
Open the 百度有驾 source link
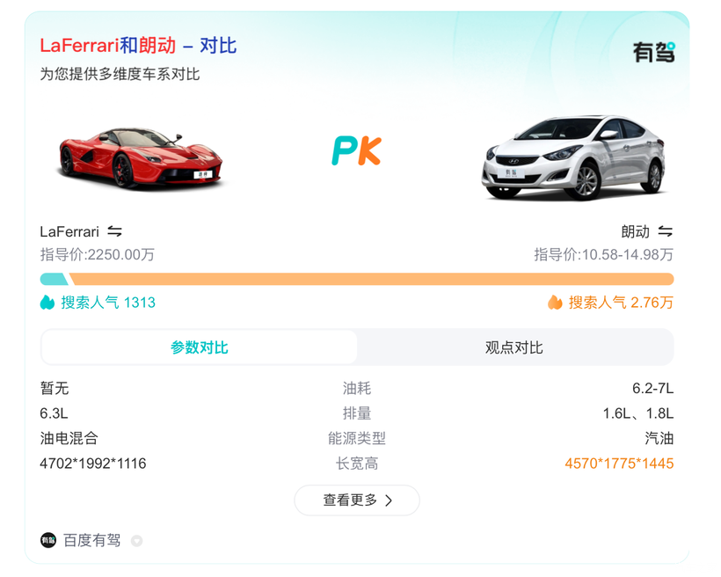pyautogui.click(x=91, y=540)
